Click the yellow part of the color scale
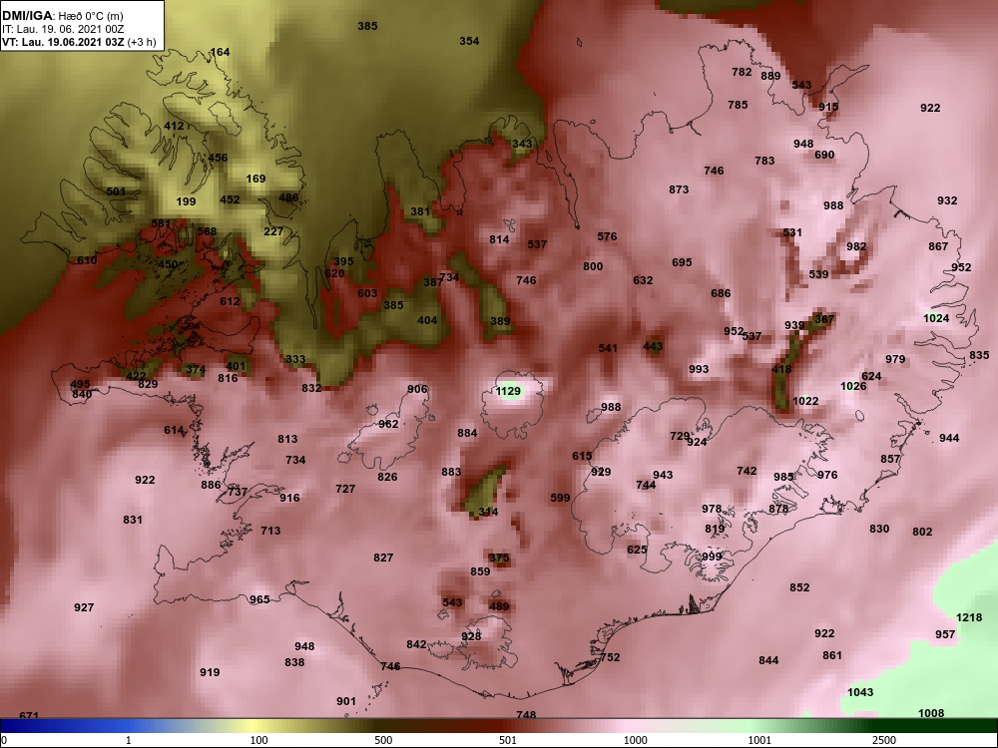Viewport: 998px width, 748px height. pos(254,726)
